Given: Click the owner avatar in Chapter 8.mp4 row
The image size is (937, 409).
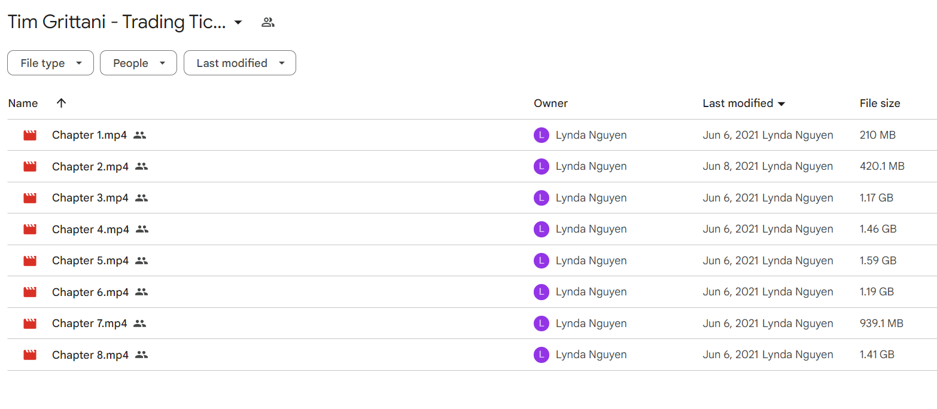Looking at the screenshot, I should (x=541, y=355).
